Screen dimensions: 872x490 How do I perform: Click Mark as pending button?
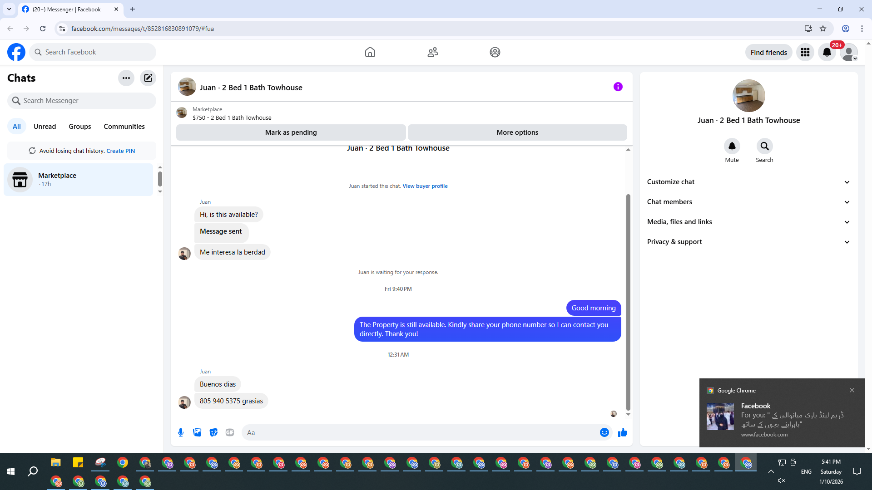coord(291,132)
